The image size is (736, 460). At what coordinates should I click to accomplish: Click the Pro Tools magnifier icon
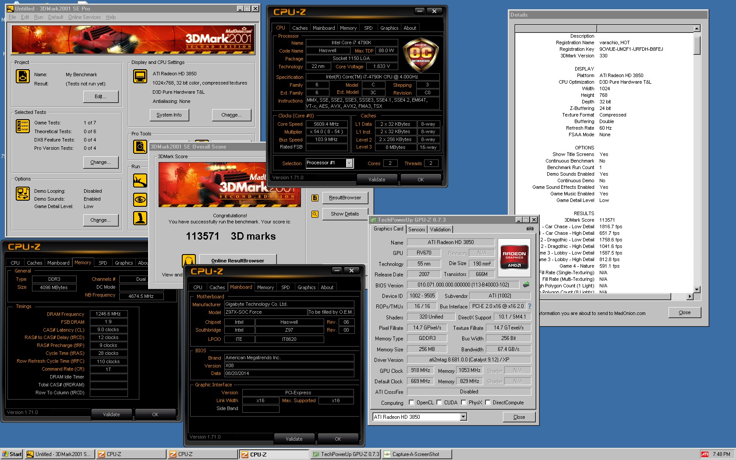point(140,147)
